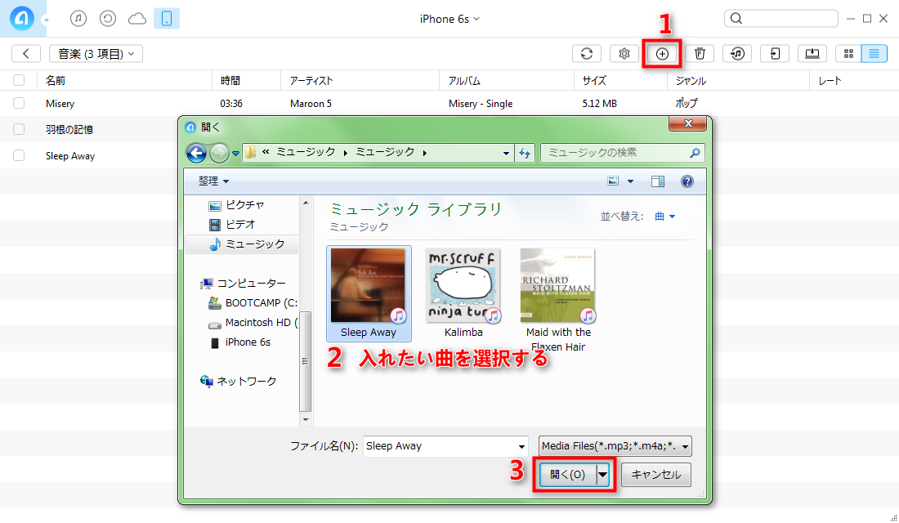Open the 整理 menu dropdown

tap(213, 181)
